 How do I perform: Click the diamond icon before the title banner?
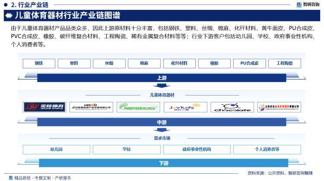tap(9, 15)
